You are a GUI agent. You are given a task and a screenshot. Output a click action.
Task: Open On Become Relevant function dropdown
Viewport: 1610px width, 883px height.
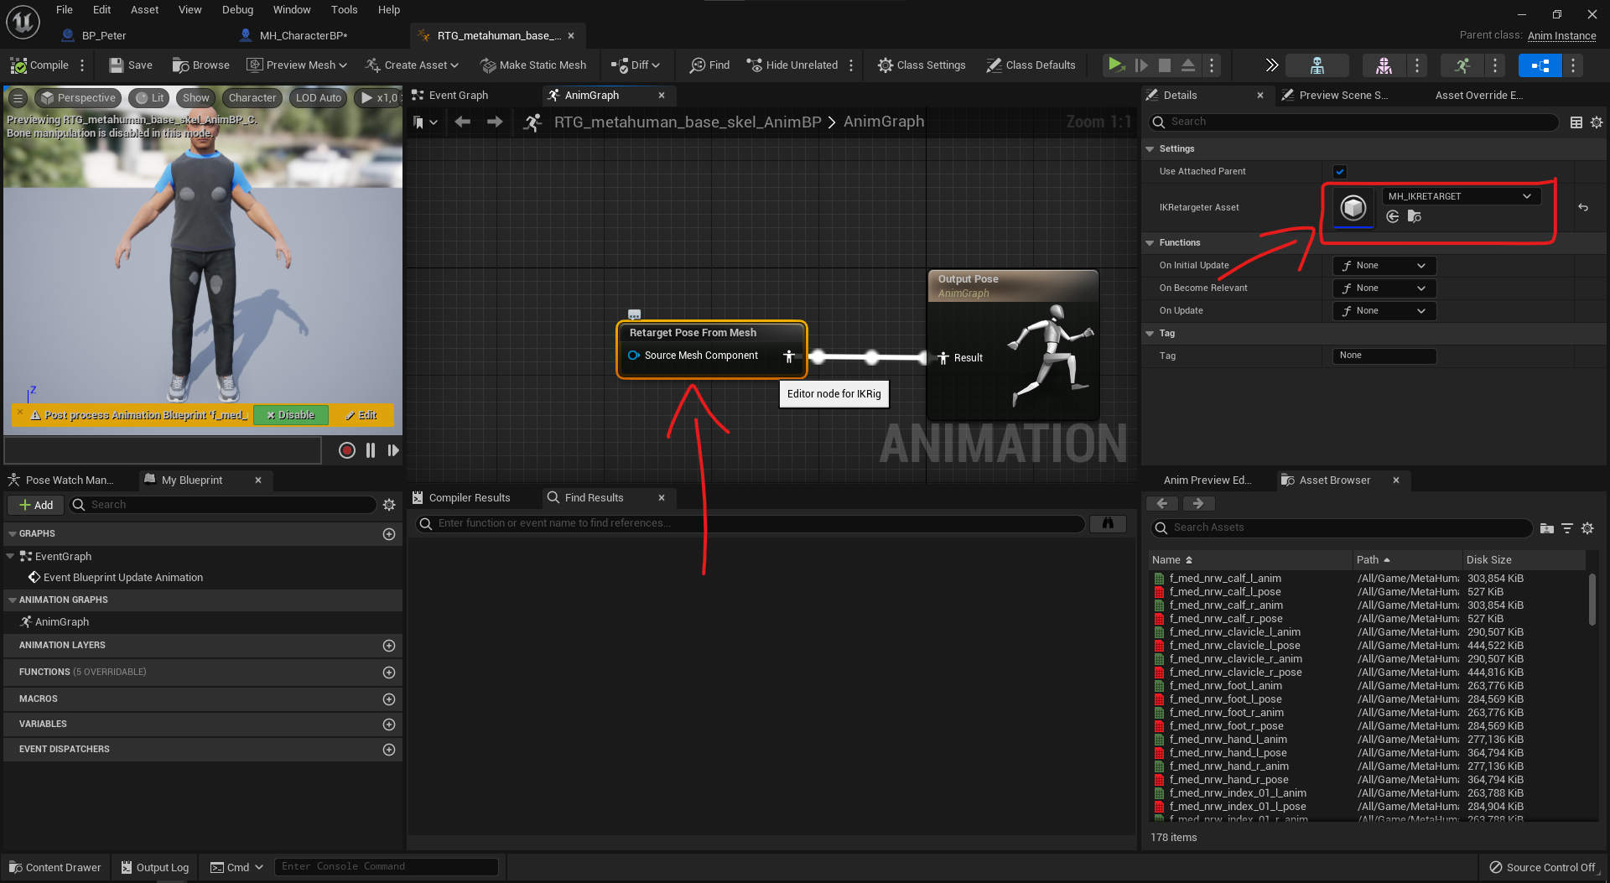[1384, 288]
